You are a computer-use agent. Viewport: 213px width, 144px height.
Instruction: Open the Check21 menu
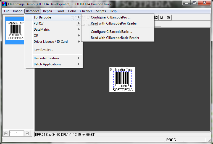click(x=86, y=11)
